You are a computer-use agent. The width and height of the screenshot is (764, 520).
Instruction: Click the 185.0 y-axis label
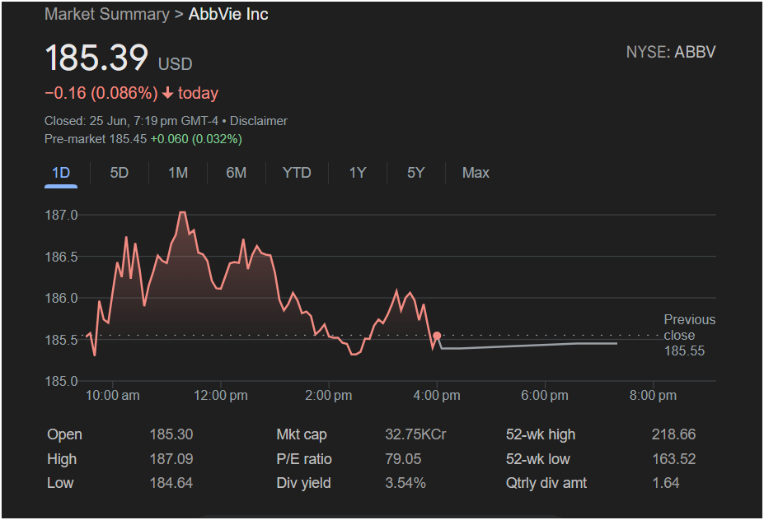click(61, 382)
